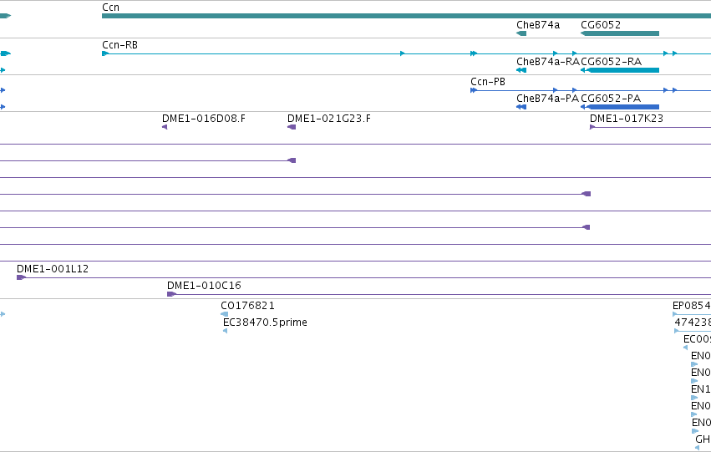Screen dimensions: 711x452
Task: Click the DME1-010C16 label
Action: click(x=204, y=286)
